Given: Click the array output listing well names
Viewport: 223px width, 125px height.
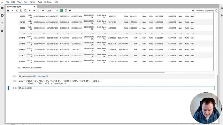Looking at the screenshot, I should [60, 82].
